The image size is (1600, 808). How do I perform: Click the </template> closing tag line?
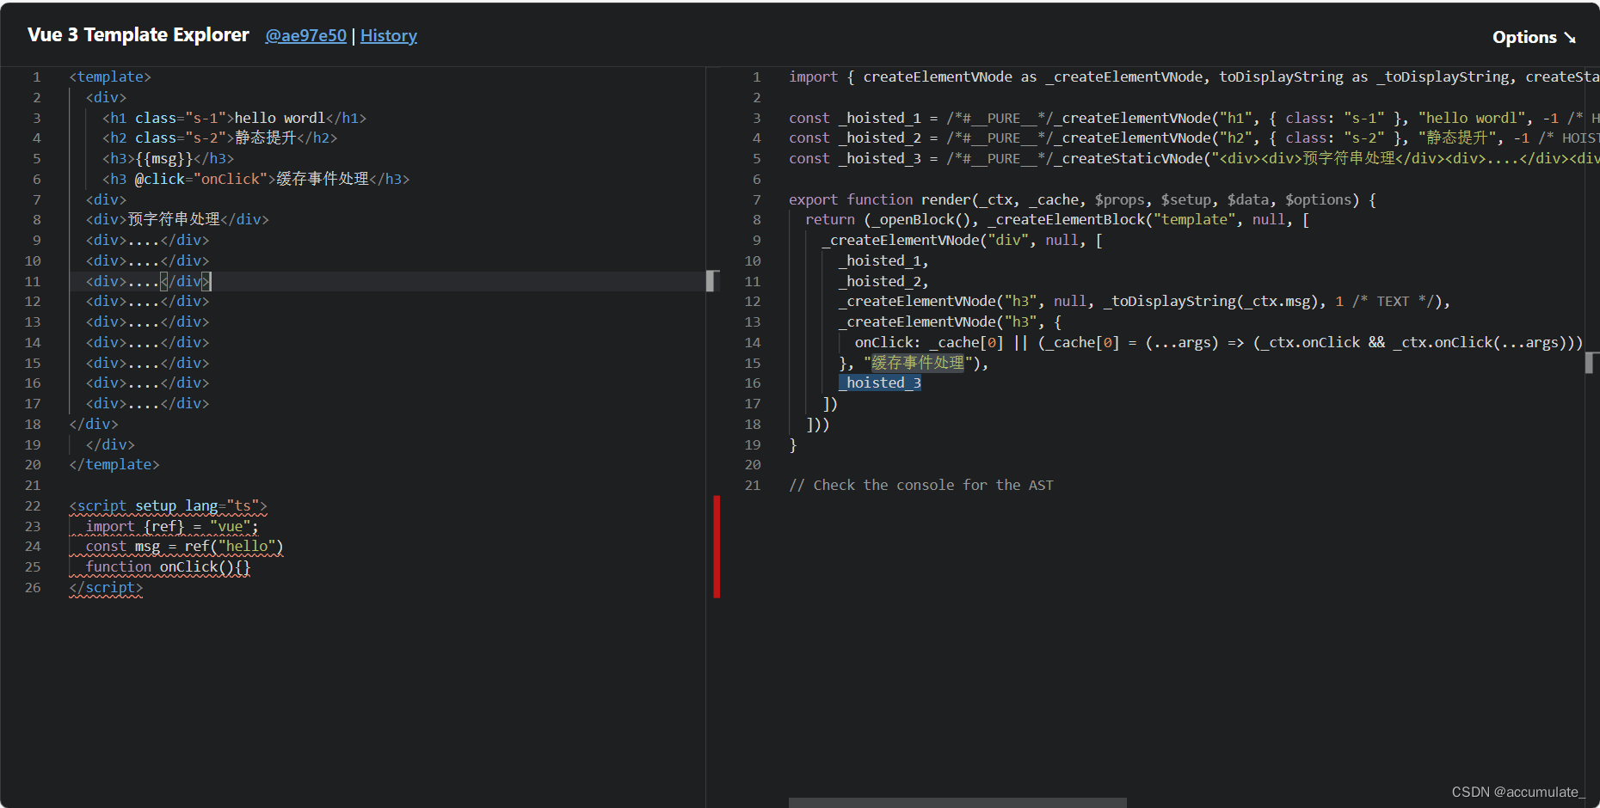[114, 464]
